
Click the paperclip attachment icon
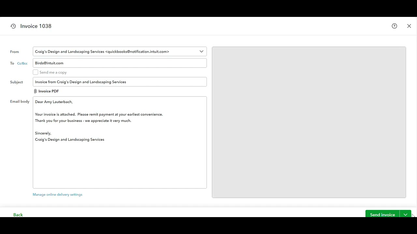point(35,91)
